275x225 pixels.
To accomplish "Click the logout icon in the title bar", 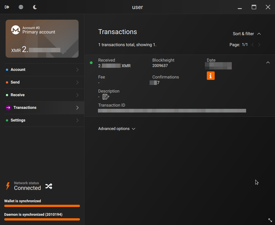I will (x=7, y=7).
